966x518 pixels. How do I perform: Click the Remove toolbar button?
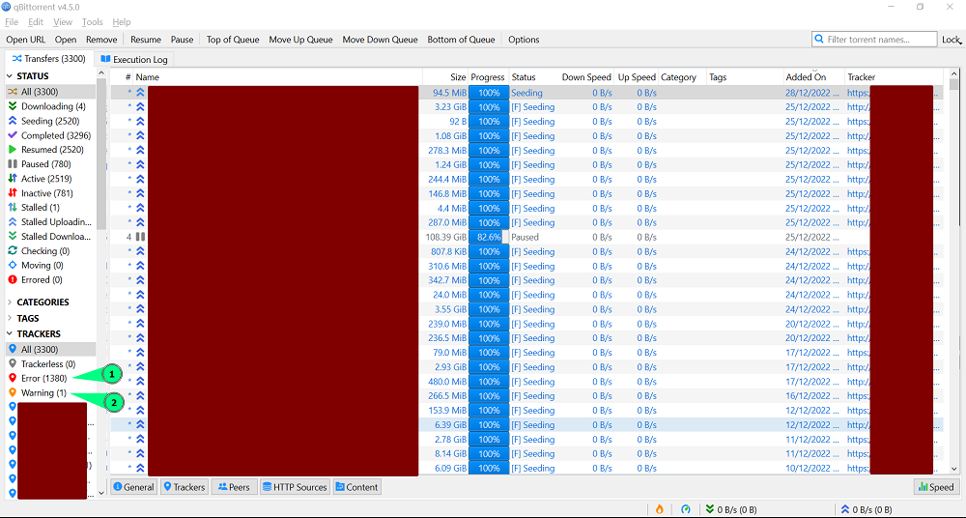(101, 40)
